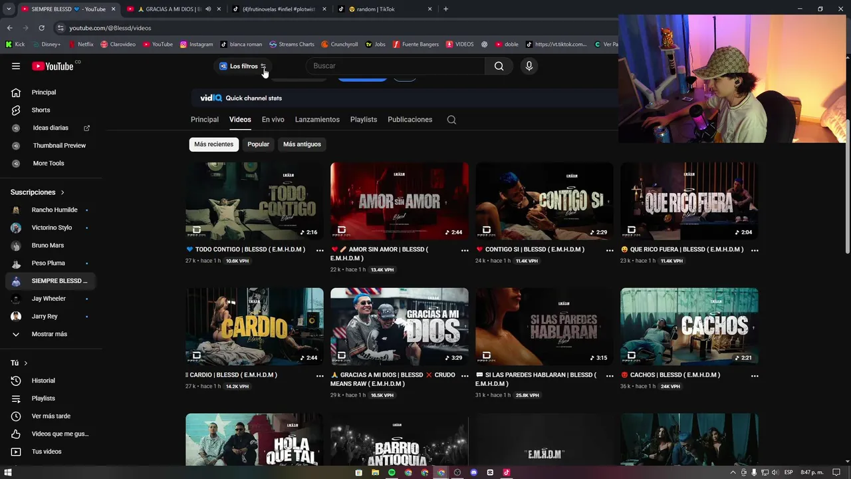The height and width of the screenshot is (479, 851).
Task: Click the search magnifier button
Action: click(499, 66)
